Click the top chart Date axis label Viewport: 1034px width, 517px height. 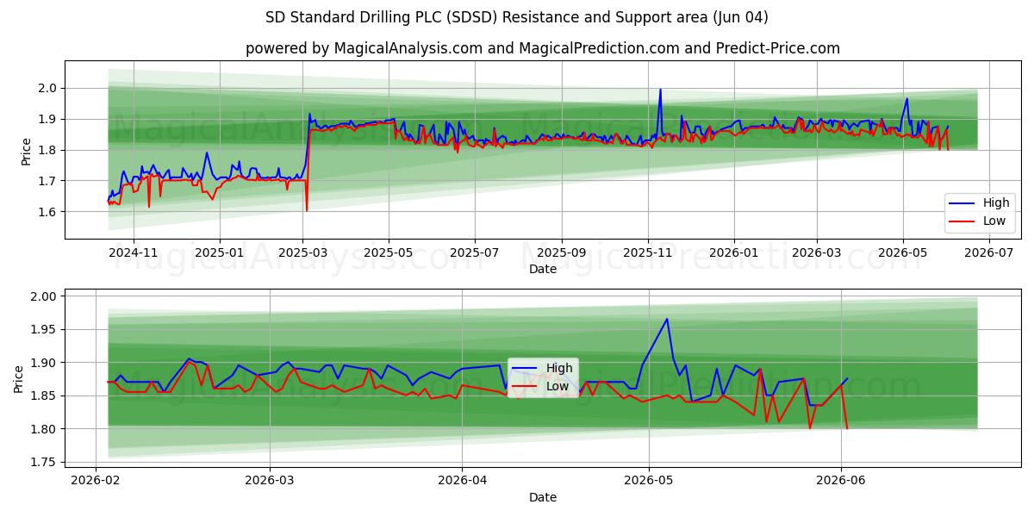(x=543, y=269)
